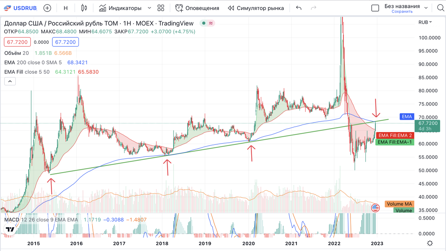Click the blue EMA price scale label
Image resolution: width=446 pixels, height=251 pixels.
(x=407, y=116)
